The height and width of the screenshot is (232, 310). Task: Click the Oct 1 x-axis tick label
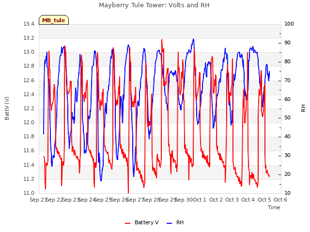200,200
